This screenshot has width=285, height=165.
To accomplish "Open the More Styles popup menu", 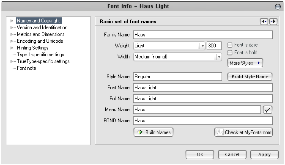I will 245,63.
